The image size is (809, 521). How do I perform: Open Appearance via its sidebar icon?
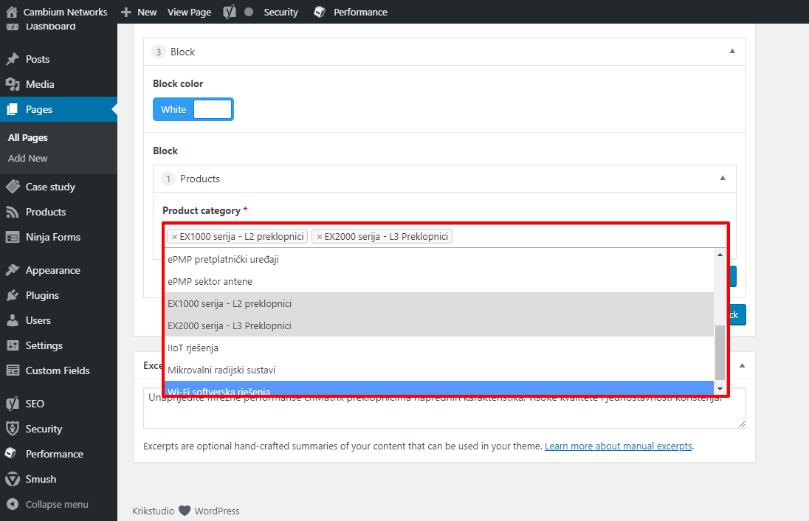pyautogui.click(x=13, y=270)
